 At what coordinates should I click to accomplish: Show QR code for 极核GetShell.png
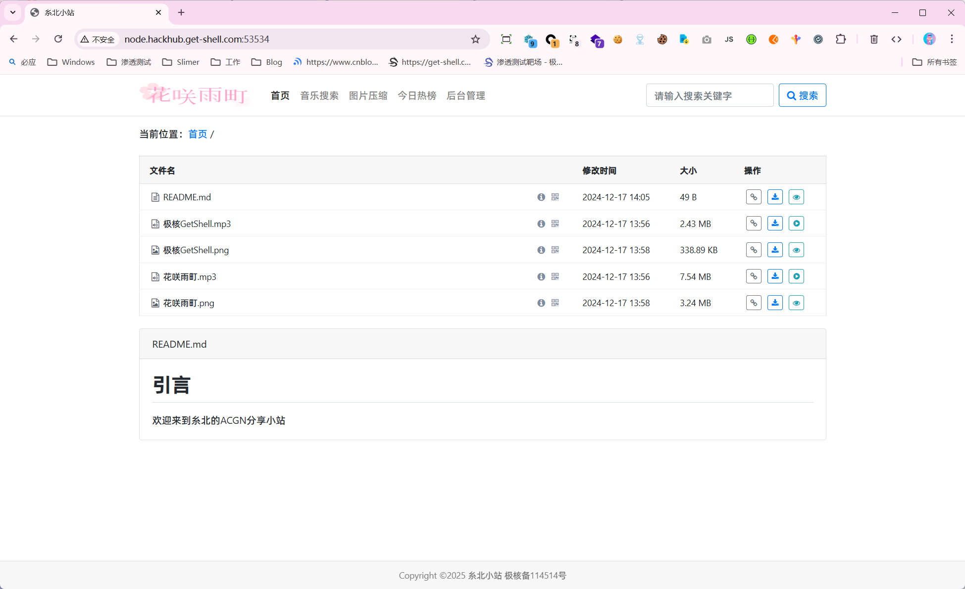pyautogui.click(x=555, y=250)
